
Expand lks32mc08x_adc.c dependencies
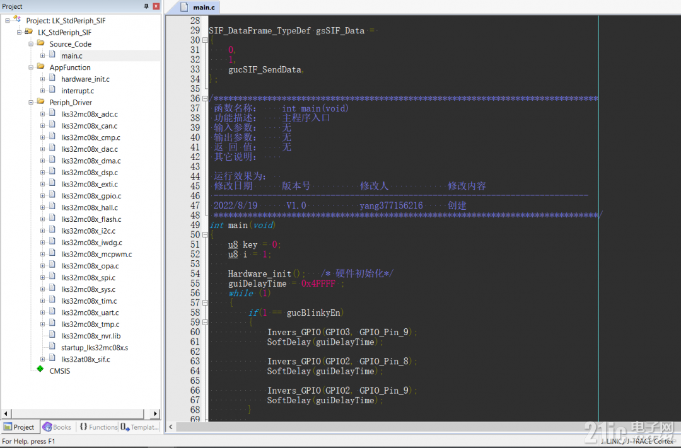point(43,114)
